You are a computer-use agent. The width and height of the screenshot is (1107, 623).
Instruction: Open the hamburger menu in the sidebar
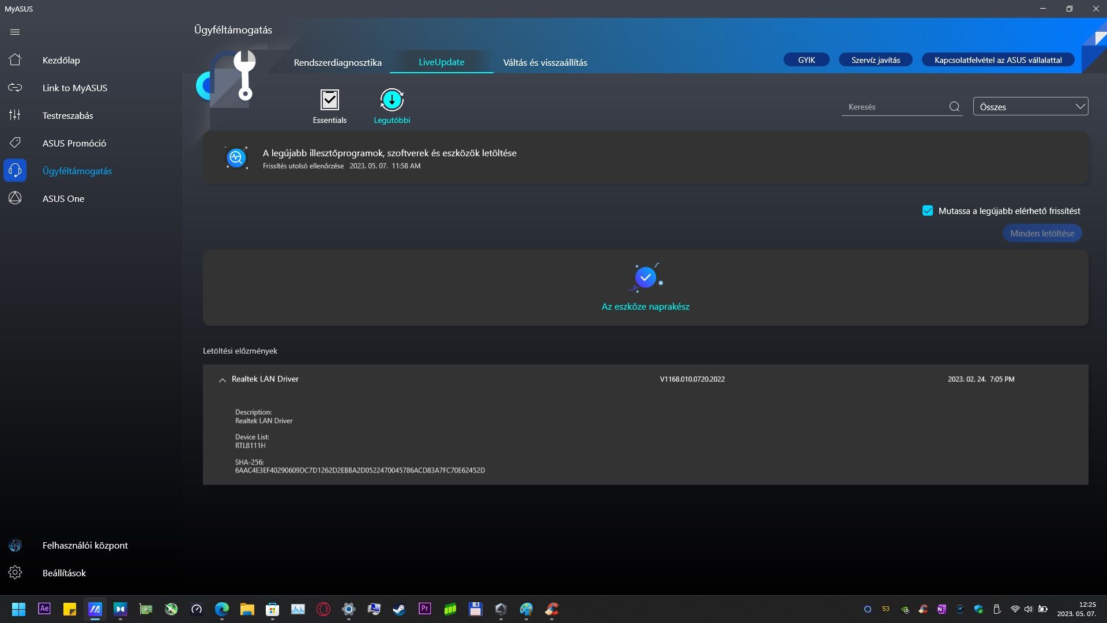pyautogui.click(x=15, y=32)
